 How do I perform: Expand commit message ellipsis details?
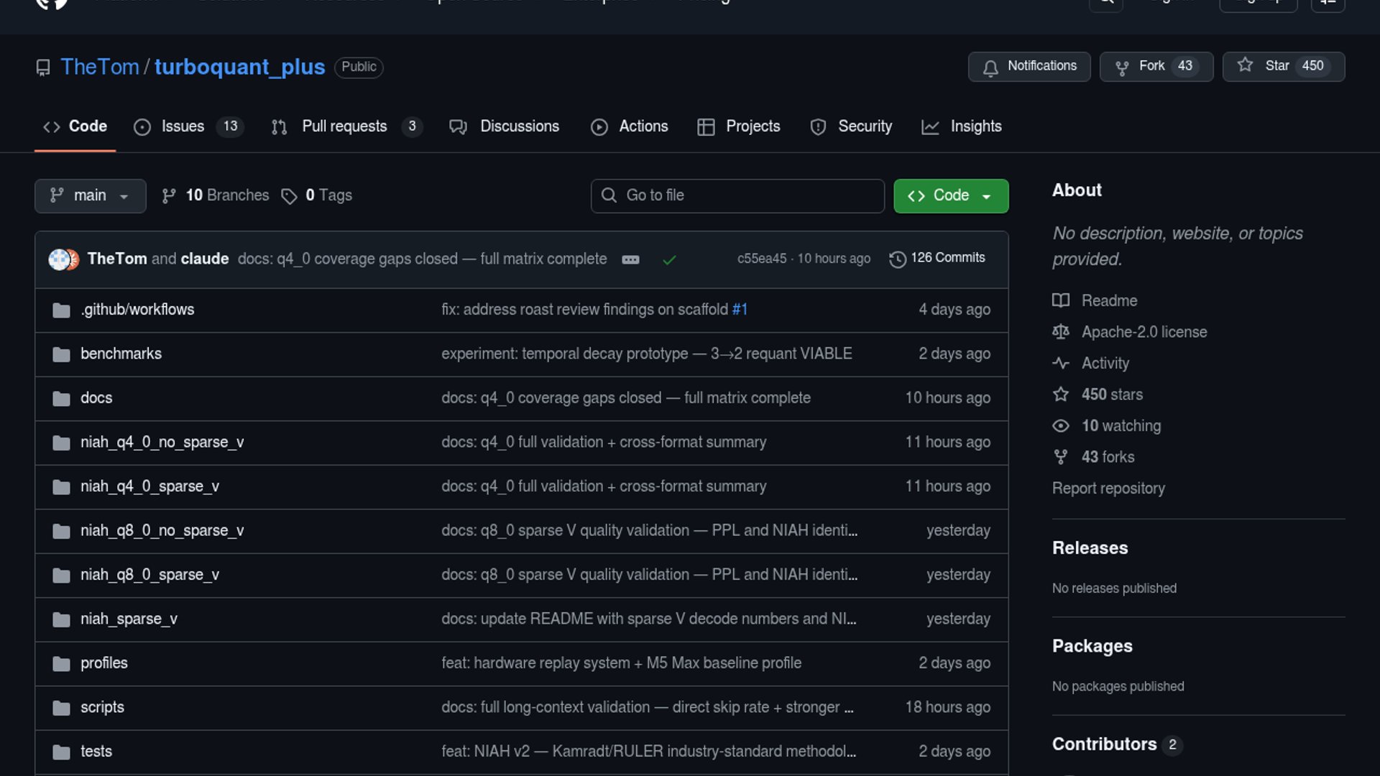(x=630, y=259)
